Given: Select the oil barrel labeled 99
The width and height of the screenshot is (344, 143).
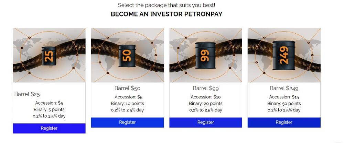Looking at the screenshot, I should pos(205,56).
